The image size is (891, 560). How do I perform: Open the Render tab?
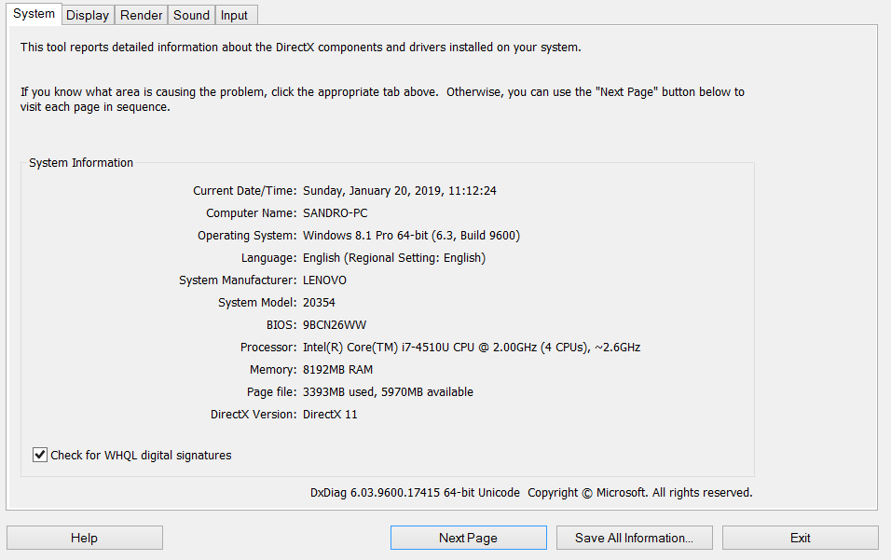142,15
